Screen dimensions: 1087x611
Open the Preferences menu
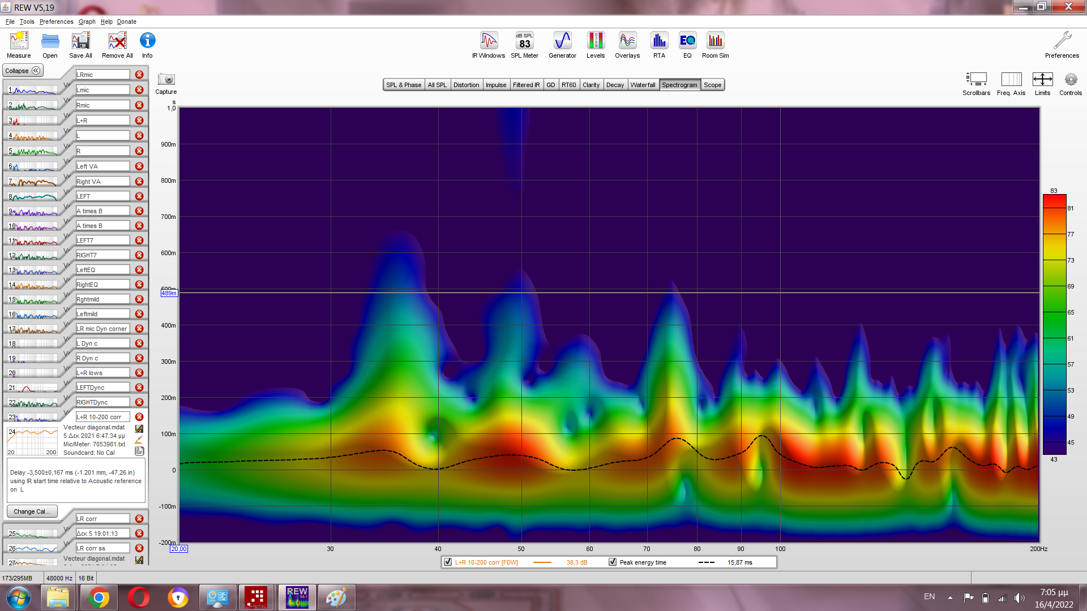(56, 21)
